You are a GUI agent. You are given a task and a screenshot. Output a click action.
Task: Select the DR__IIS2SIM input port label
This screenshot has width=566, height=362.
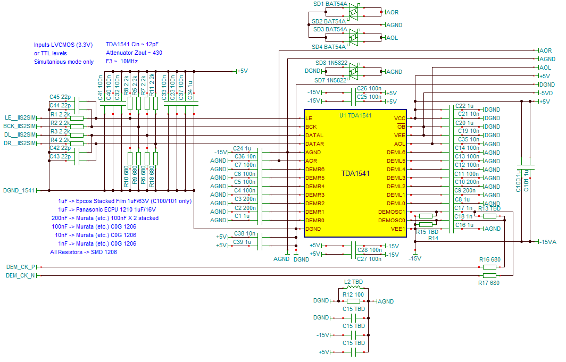20,144
